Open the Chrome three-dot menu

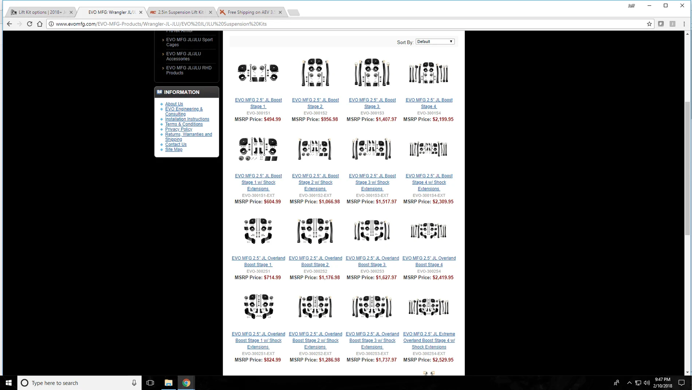684,24
